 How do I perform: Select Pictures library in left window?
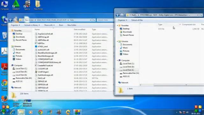click(19, 56)
